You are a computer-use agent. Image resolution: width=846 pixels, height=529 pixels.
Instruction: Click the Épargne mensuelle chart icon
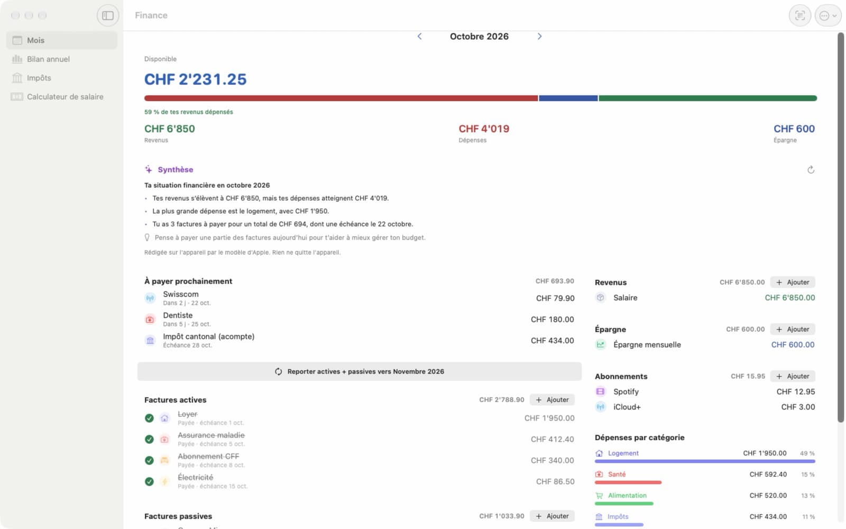[600, 345]
